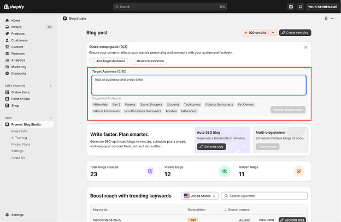Open Customers section
Image resolution: width=341 pixels, height=222 pixels.
(19, 40)
